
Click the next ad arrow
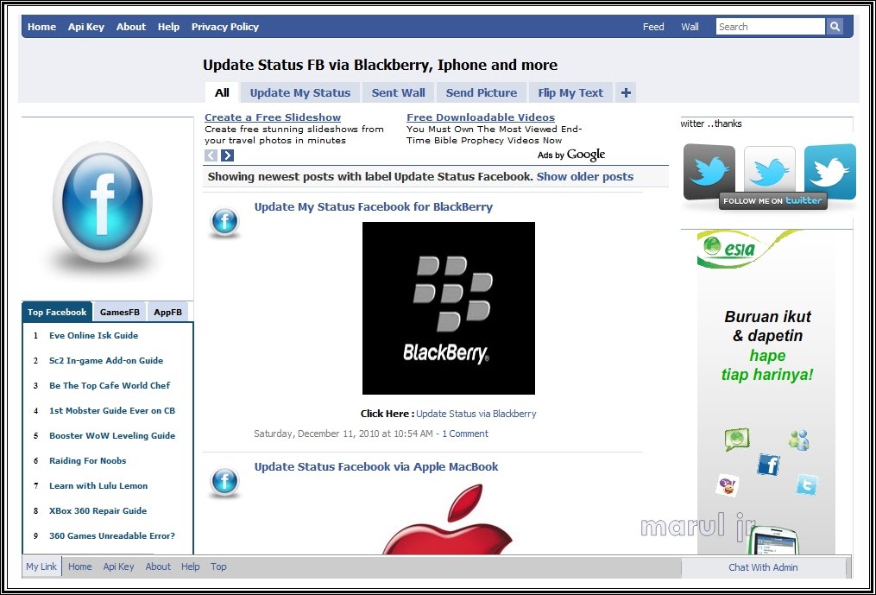point(227,155)
